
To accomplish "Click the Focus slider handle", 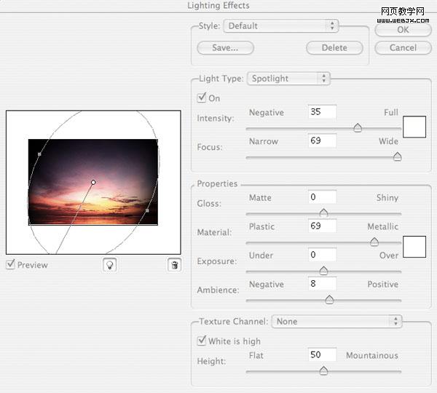I will point(397,156).
